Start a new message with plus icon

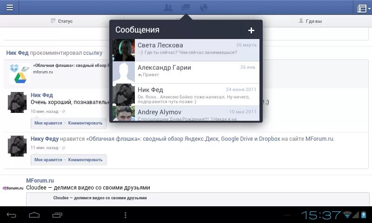[x=251, y=30]
